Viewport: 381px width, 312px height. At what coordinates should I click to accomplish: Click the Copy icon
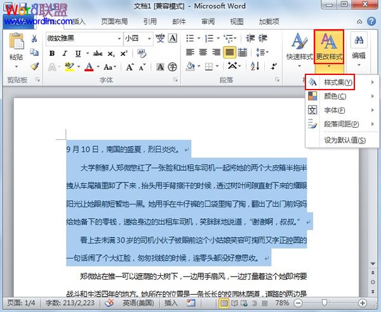point(34,52)
